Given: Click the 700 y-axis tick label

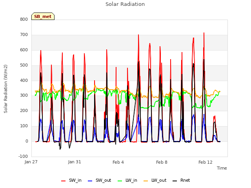Looking at the screenshot, I should tap(24, 35).
